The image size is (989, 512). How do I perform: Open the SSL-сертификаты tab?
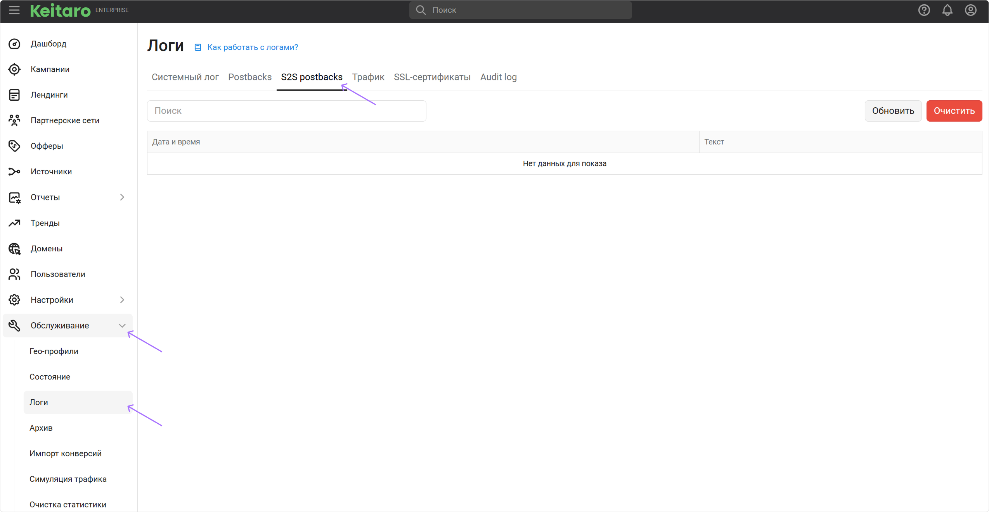coord(432,77)
